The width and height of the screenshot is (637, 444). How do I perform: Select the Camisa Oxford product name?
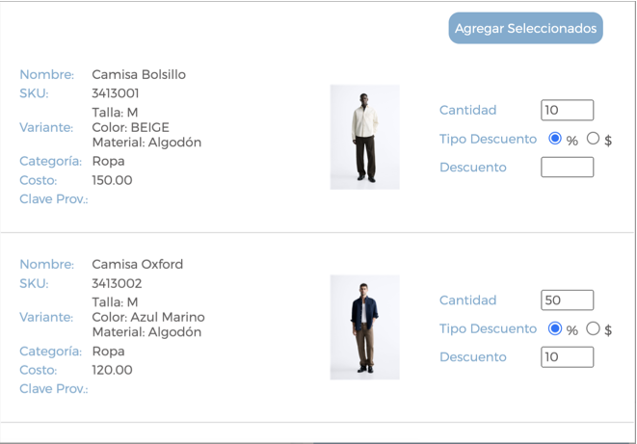pos(137,264)
